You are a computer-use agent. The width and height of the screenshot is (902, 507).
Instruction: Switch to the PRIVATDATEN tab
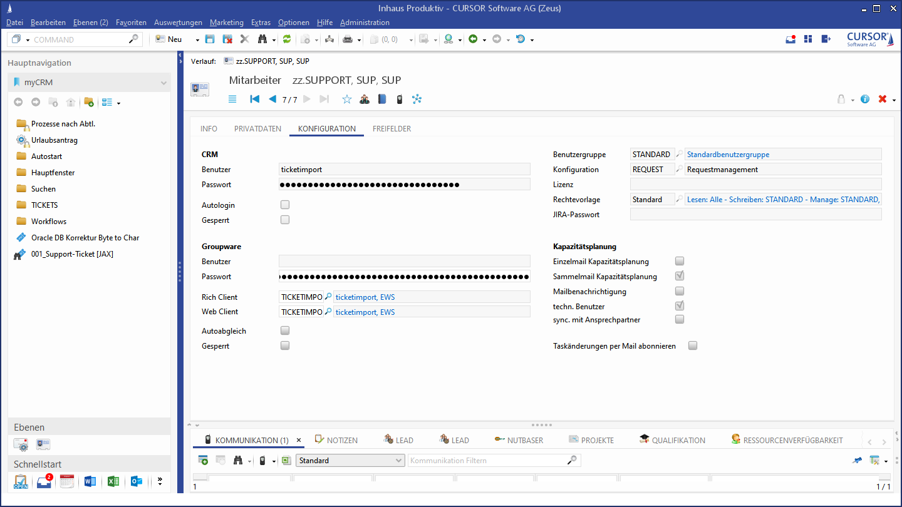[257, 129]
